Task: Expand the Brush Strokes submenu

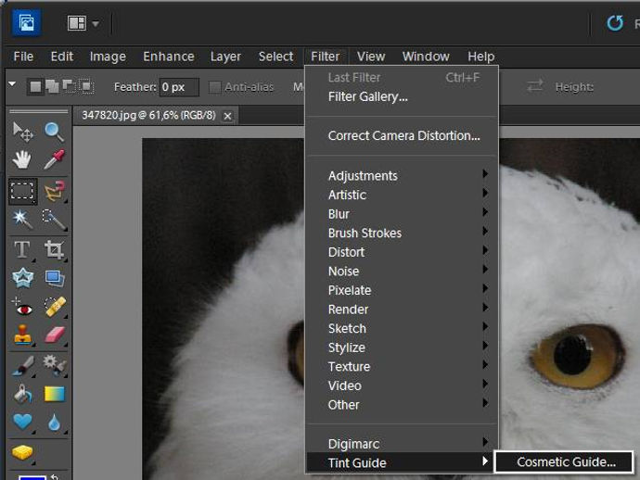Action: (x=402, y=233)
